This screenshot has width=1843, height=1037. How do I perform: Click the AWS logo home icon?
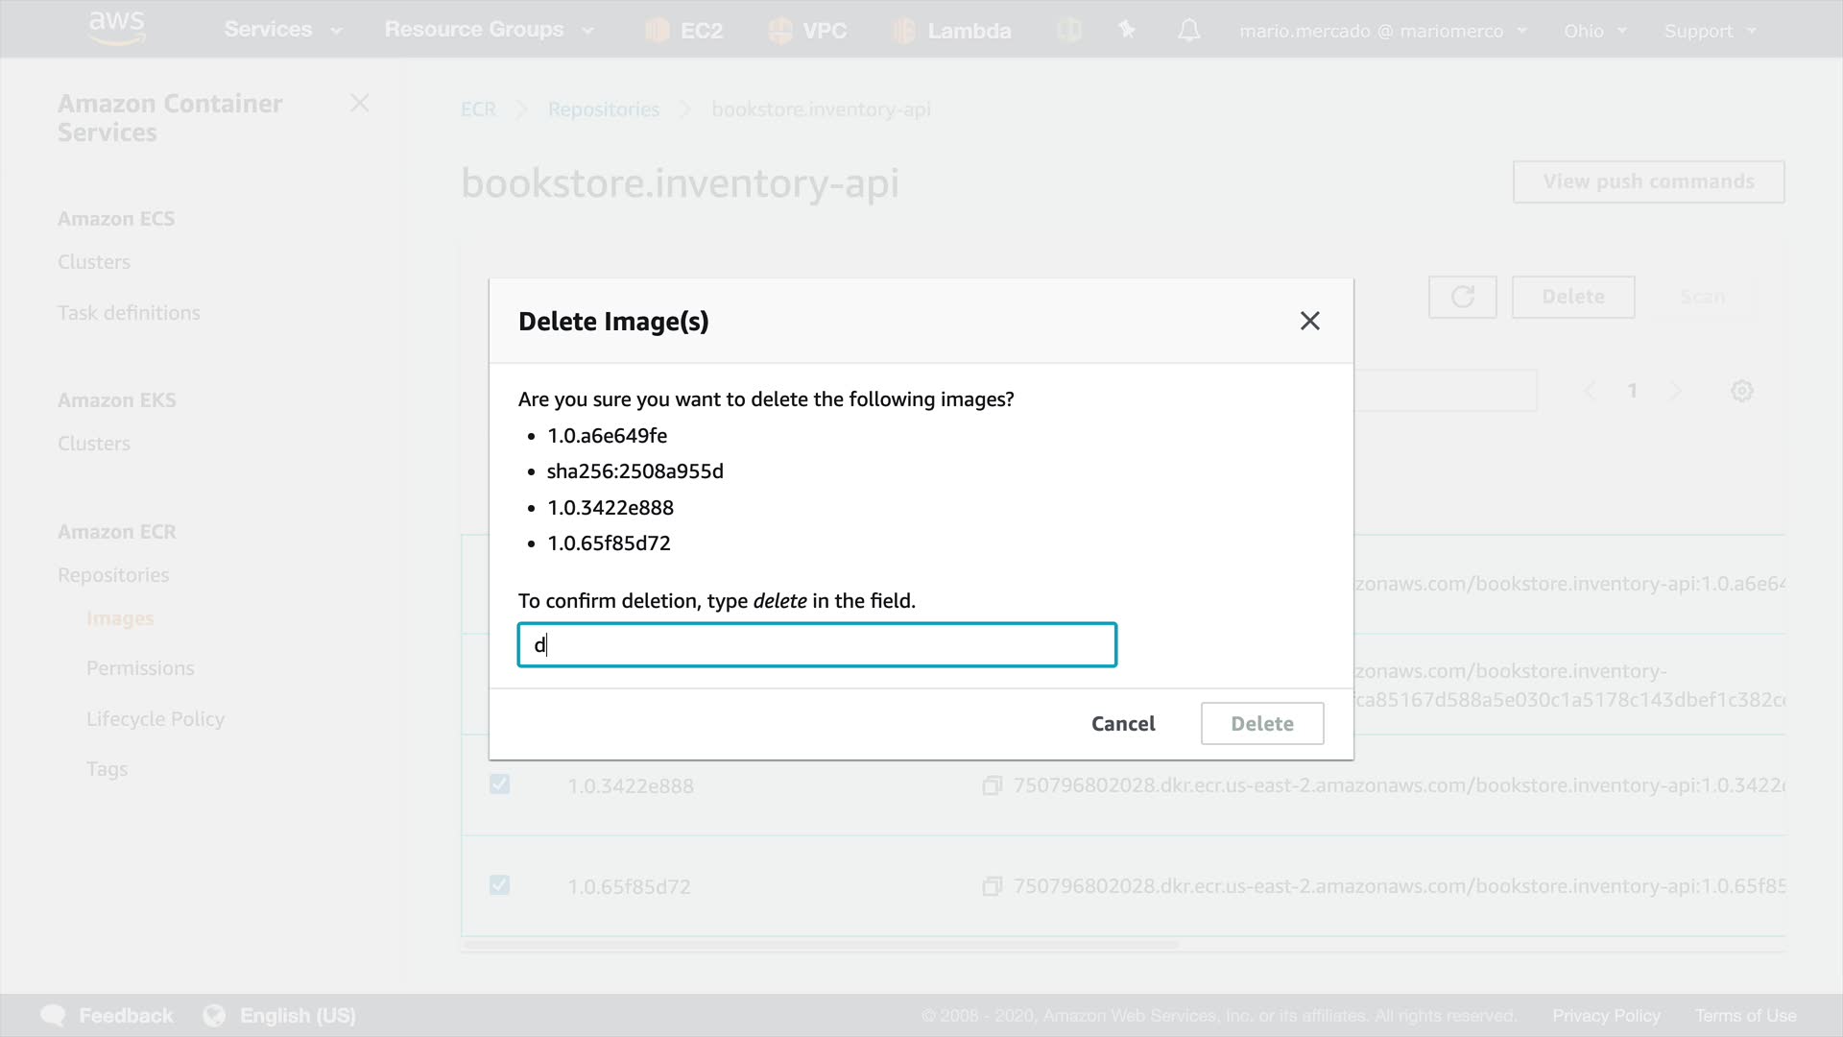tap(116, 28)
